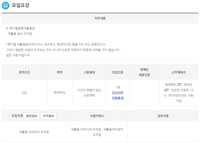
Task: Click the blue 모집요강 book icon
Action: [6, 6]
